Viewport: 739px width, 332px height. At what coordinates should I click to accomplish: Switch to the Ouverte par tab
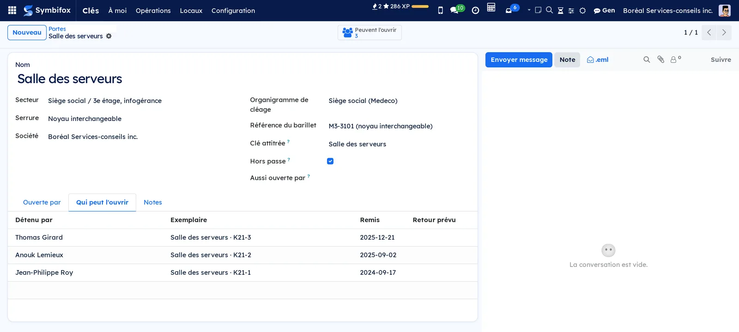[x=42, y=202]
